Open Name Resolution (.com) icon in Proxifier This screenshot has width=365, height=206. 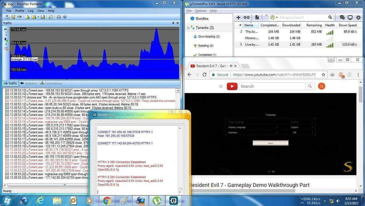click(x=20, y=17)
